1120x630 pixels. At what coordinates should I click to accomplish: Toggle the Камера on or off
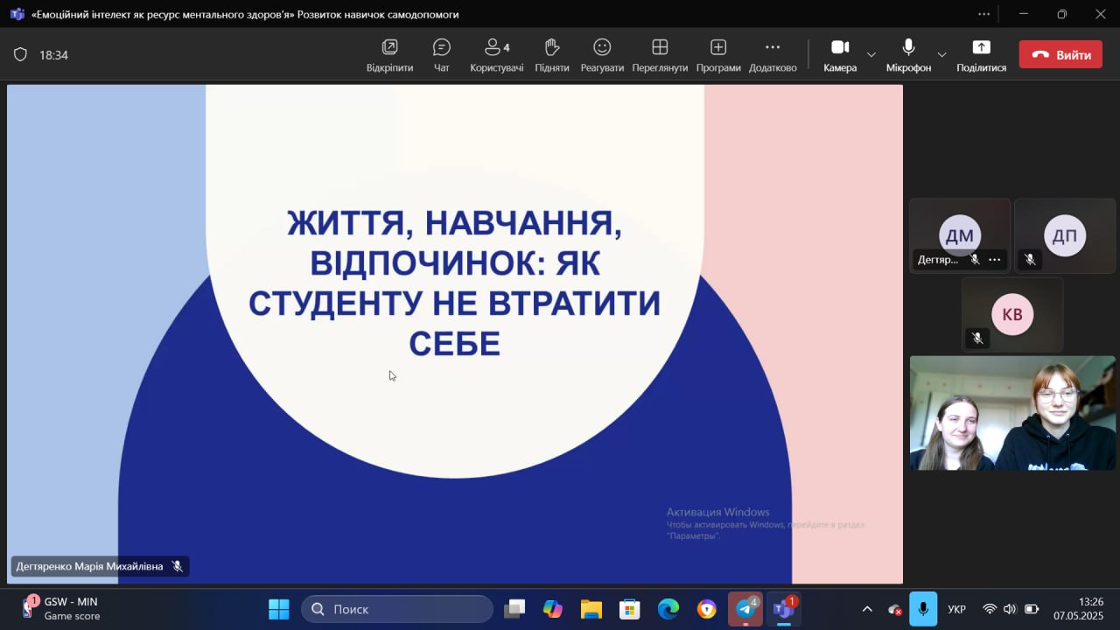[840, 55]
